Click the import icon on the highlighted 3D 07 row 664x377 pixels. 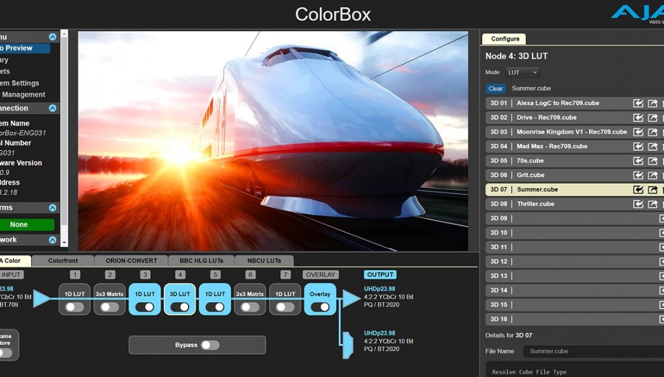click(638, 190)
